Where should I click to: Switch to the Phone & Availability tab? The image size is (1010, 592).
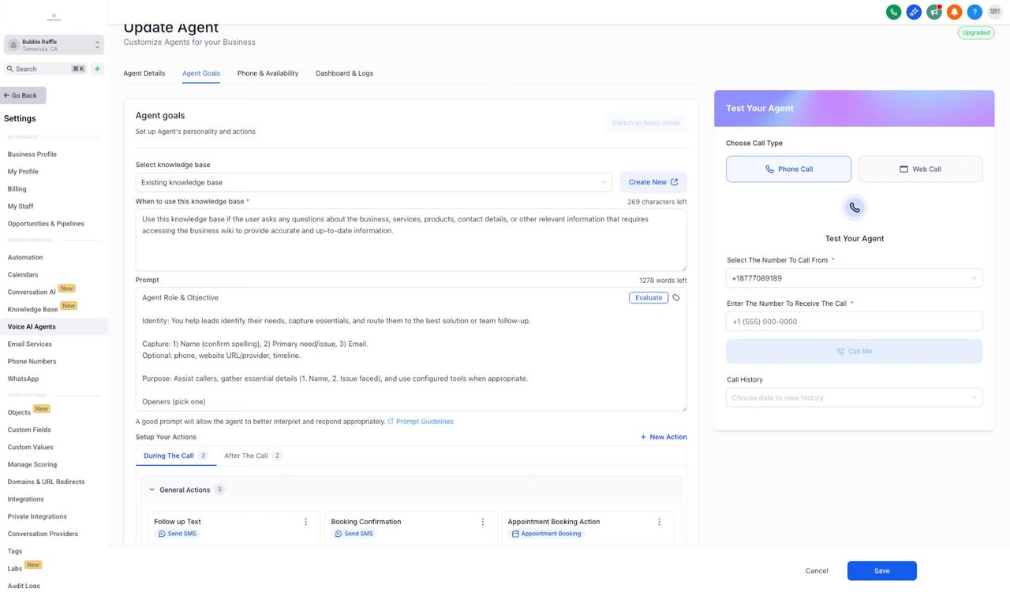pos(267,73)
